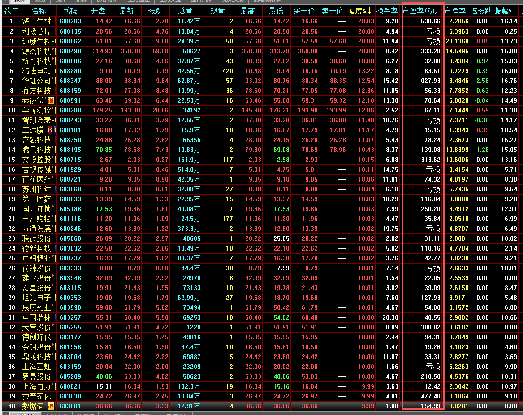Click stock code 605060 for 联德股份
This screenshot has height=415, width=523.
point(70,238)
